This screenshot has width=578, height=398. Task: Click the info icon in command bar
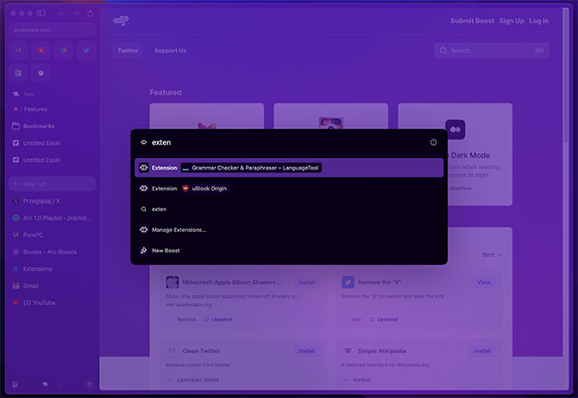433,142
